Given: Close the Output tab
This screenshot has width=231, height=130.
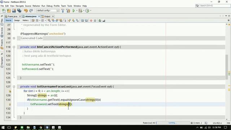Looking at the screenshot, I should [53, 16].
